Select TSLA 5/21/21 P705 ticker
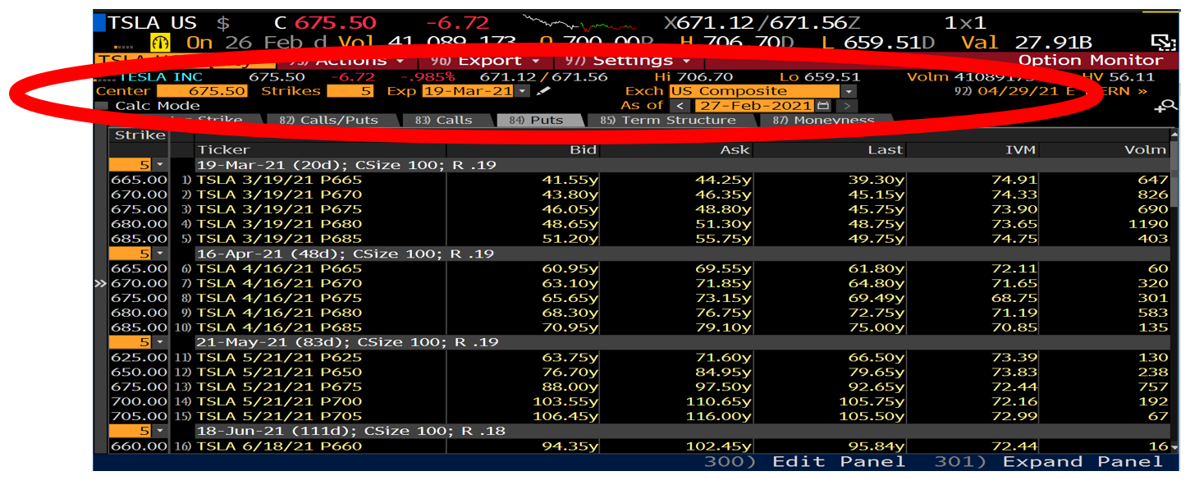This screenshot has width=1190, height=485. click(279, 416)
